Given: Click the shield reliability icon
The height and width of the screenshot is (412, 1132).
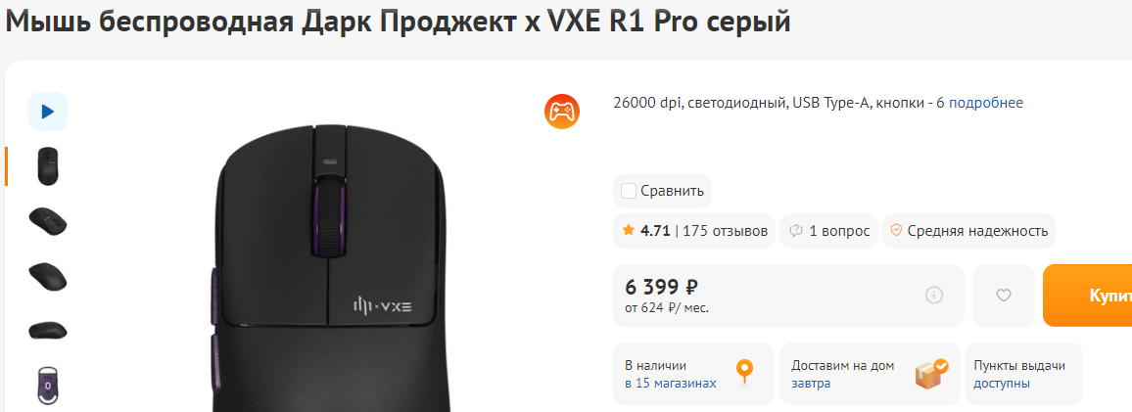Looking at the screenshot, I should point(896,231).
